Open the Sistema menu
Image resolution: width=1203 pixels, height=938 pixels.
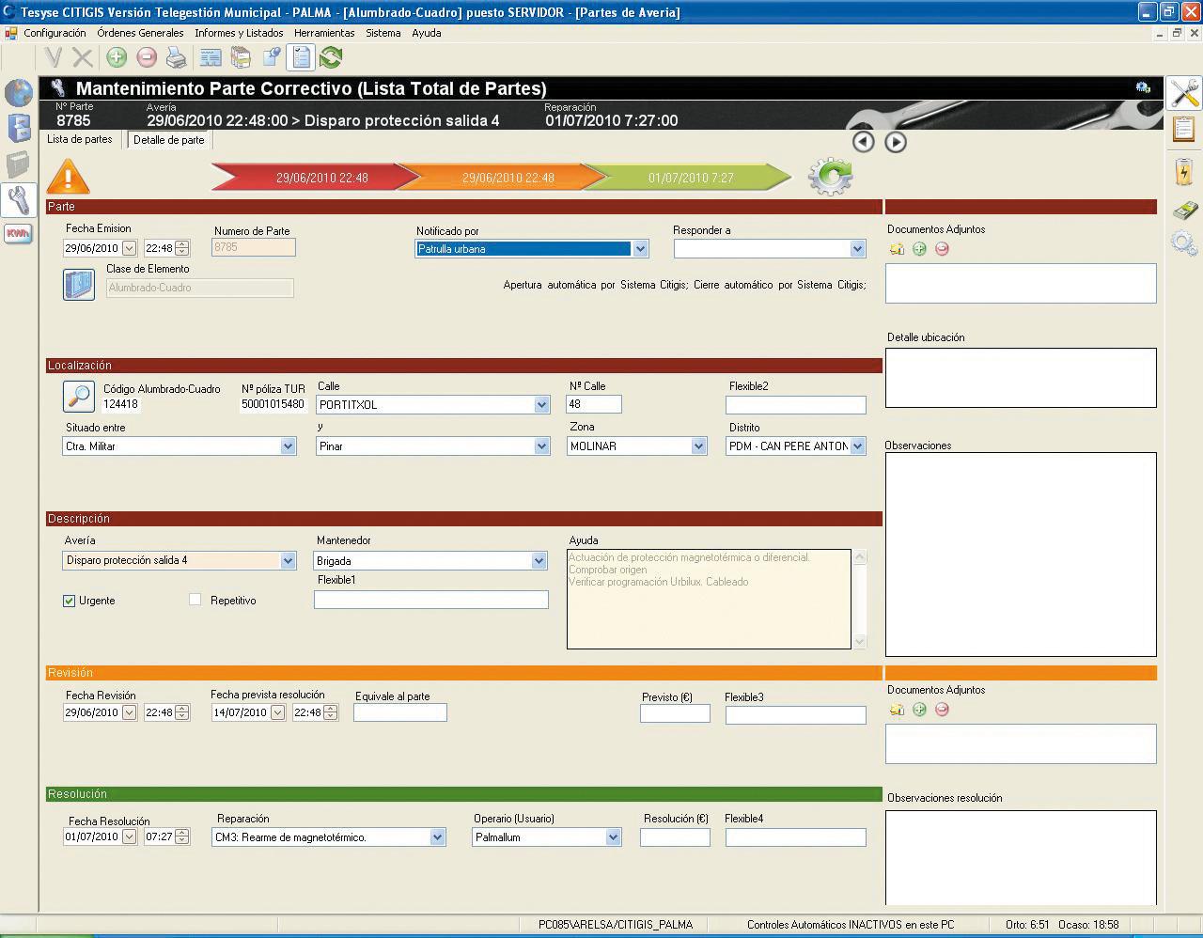[383, 33]
